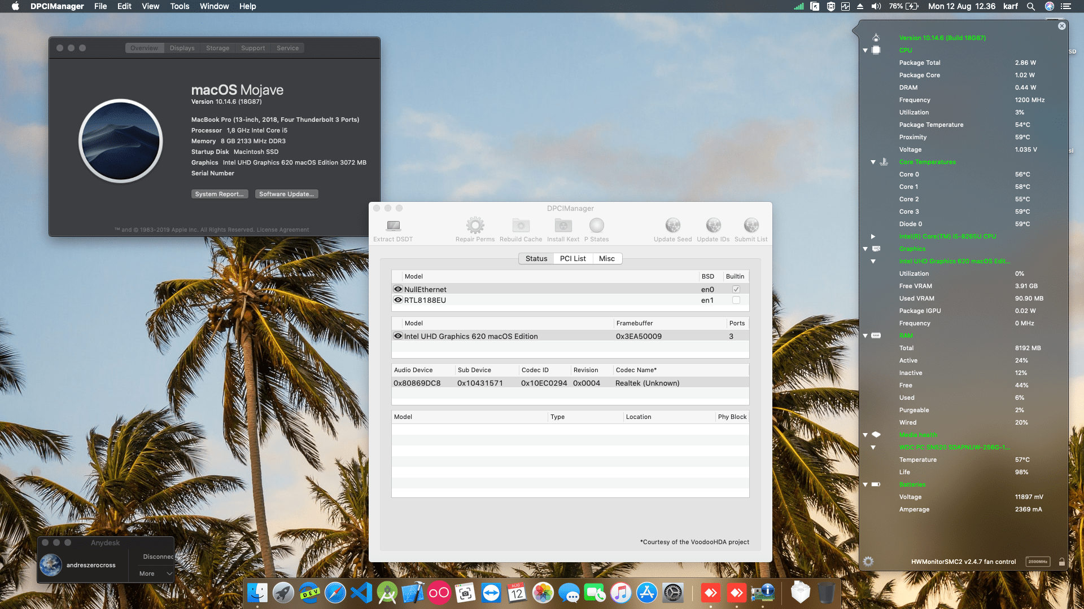1084x609 pixels.
Task: Open Xcode from the Dock
Action: click(x=413, y=593)
